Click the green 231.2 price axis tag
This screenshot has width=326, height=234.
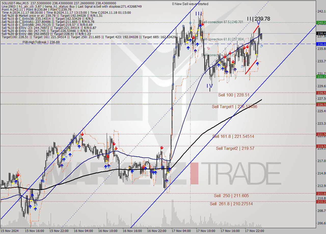click(321, 77)
